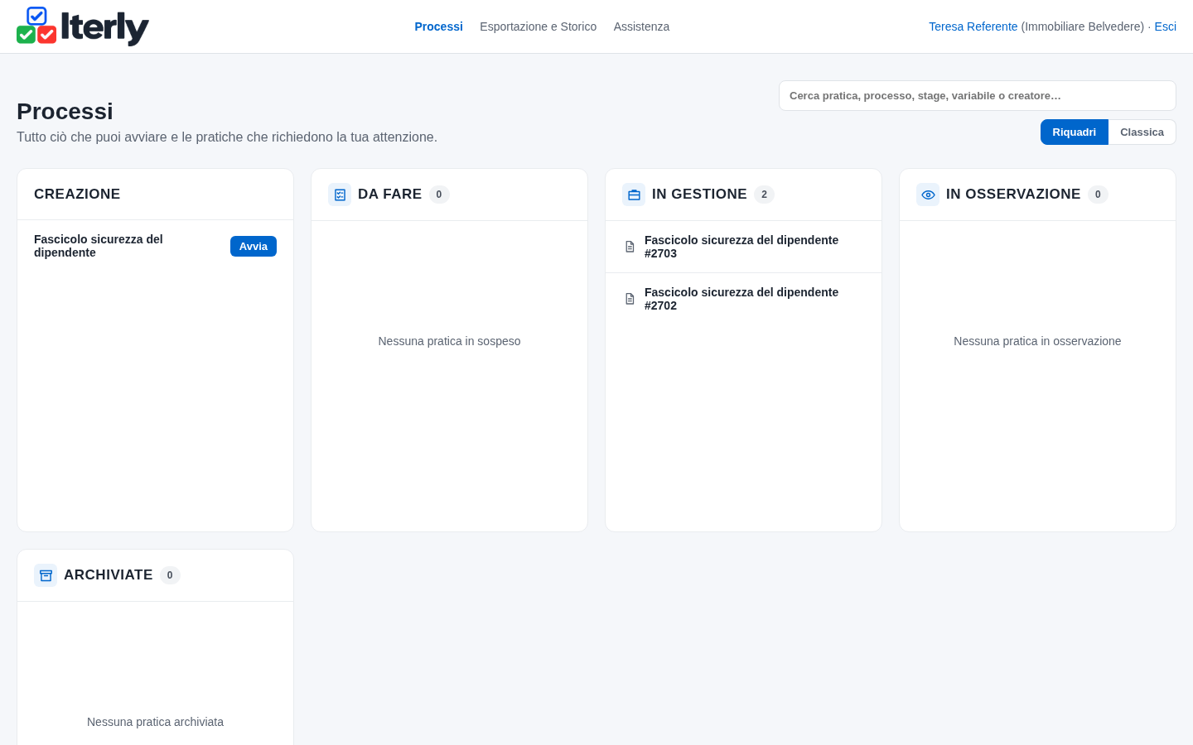The height and width of the screenshot is (745, 1193).
Task: Click the ARCHIVIATE count badge
Action: pyautogui.click(x=170, y=575)
